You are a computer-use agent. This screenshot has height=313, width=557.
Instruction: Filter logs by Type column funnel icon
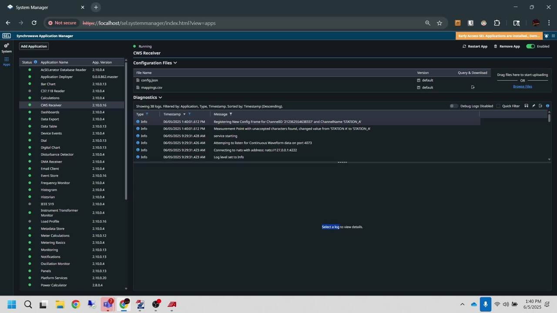click(147, 114)
